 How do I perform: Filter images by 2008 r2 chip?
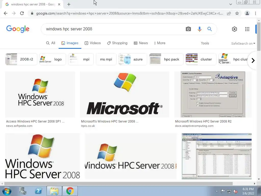[x=21, y=59]
